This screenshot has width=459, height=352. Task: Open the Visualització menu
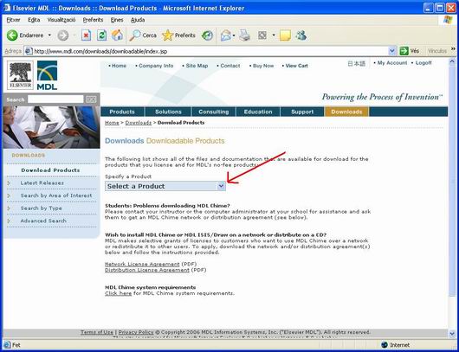pos(61,20)
